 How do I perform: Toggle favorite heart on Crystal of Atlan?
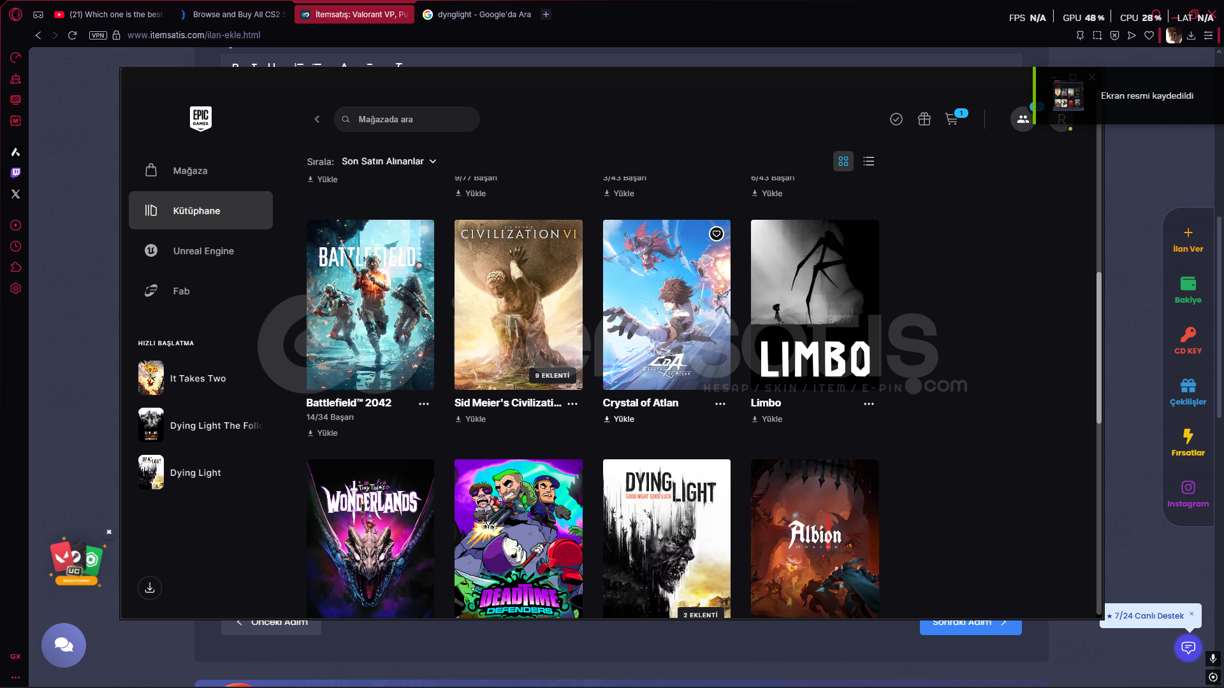[717, 234]
